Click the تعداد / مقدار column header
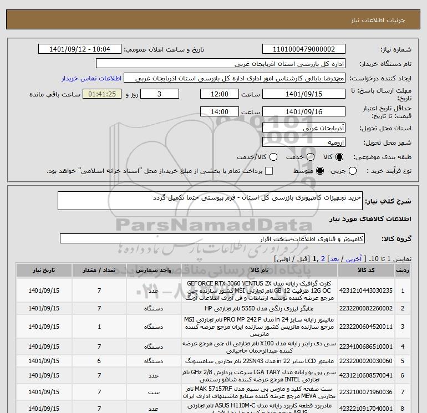The image size is (427, 413). (99, 270)
